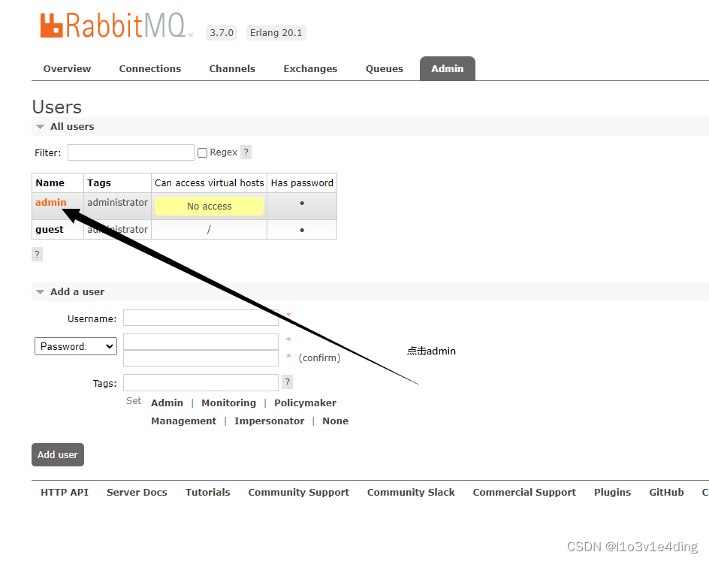Collapse the Add a user section
Screen dimensions: 709x561
point(77,291)
